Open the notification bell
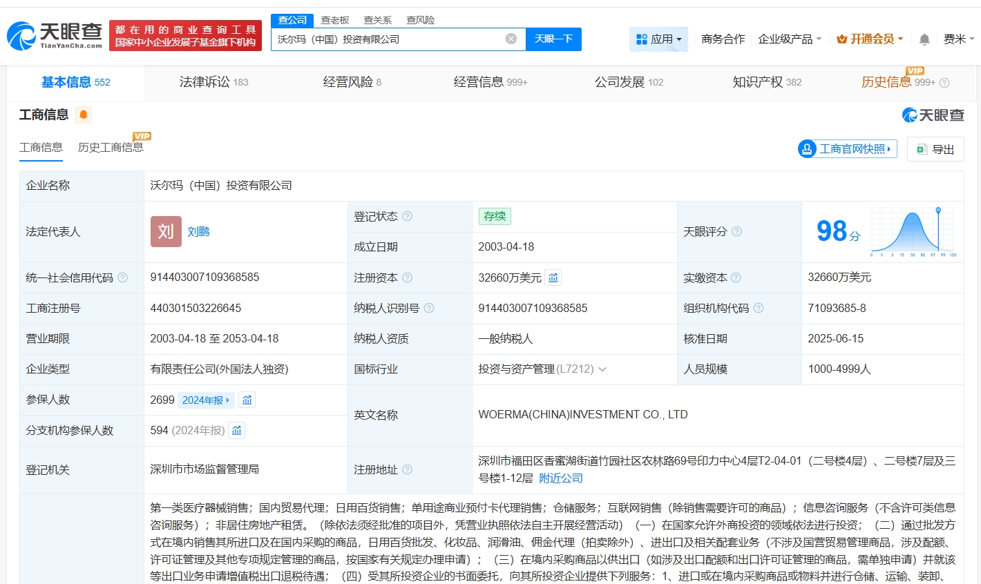The width and height of the screenshot is (981, 584). [x=924, y=39]
